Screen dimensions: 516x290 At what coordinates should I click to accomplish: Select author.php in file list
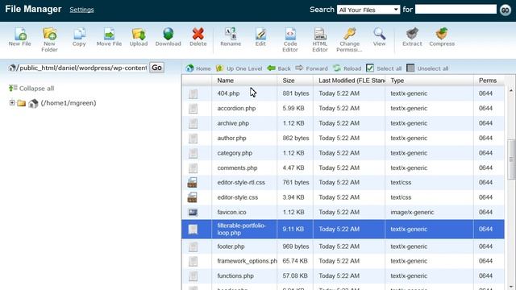(231, 138)
